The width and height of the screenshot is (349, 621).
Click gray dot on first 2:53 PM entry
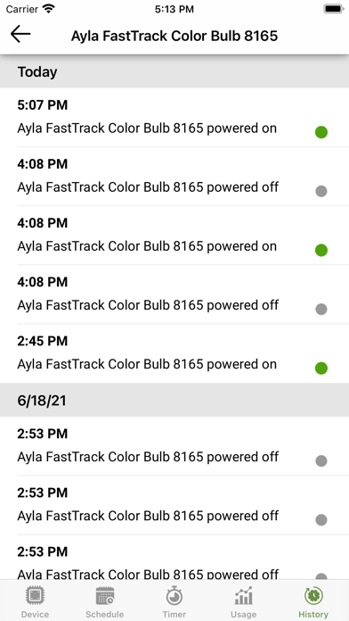tap(321, 460)
